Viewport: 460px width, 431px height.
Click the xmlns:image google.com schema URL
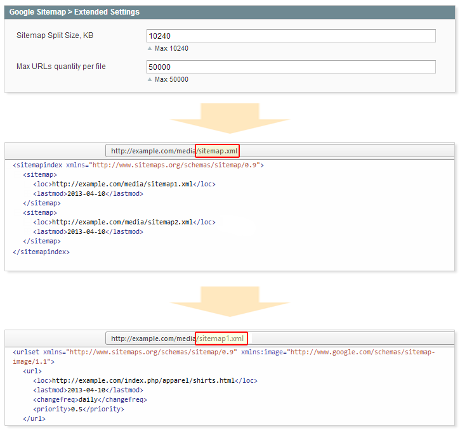pos(360,352)
